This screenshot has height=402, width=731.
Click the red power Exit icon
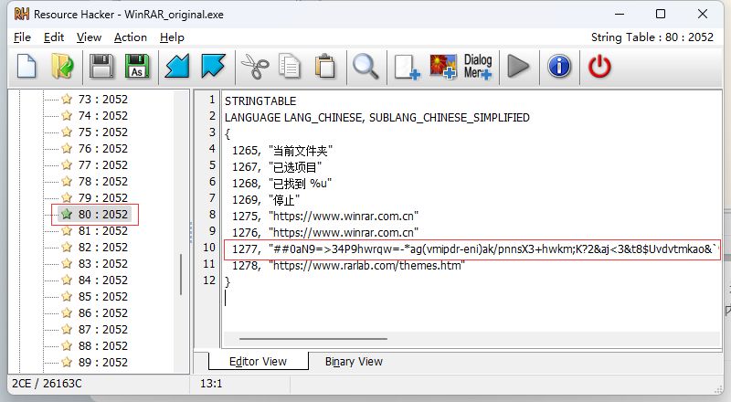(599, 67)
